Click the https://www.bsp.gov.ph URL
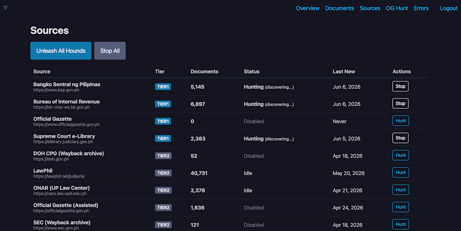 [x=56, y=90]
